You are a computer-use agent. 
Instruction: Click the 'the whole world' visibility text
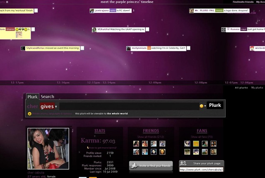(x=117, y=114)
